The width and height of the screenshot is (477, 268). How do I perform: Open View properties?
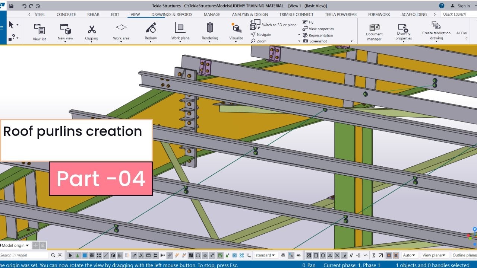[x=318, y=29]
